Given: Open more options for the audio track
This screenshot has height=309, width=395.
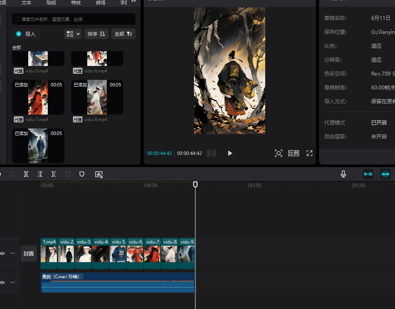Looking at the screenshot, I should (x=12, y=282).
